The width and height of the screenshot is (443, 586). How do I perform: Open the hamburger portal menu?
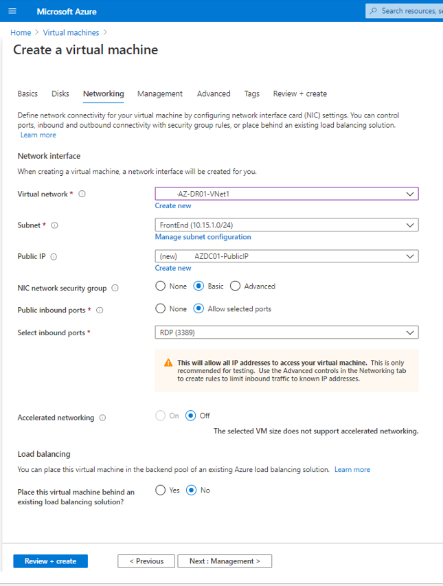pos(13,12)
